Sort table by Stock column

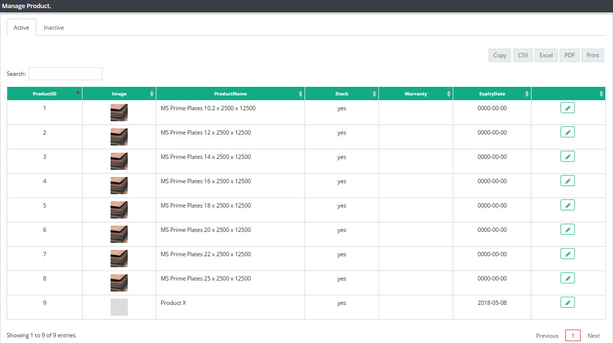click(x=342, y=94)
